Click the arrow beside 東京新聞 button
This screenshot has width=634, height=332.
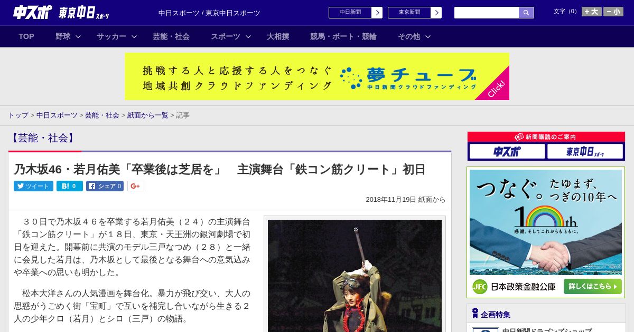point(436,13)
